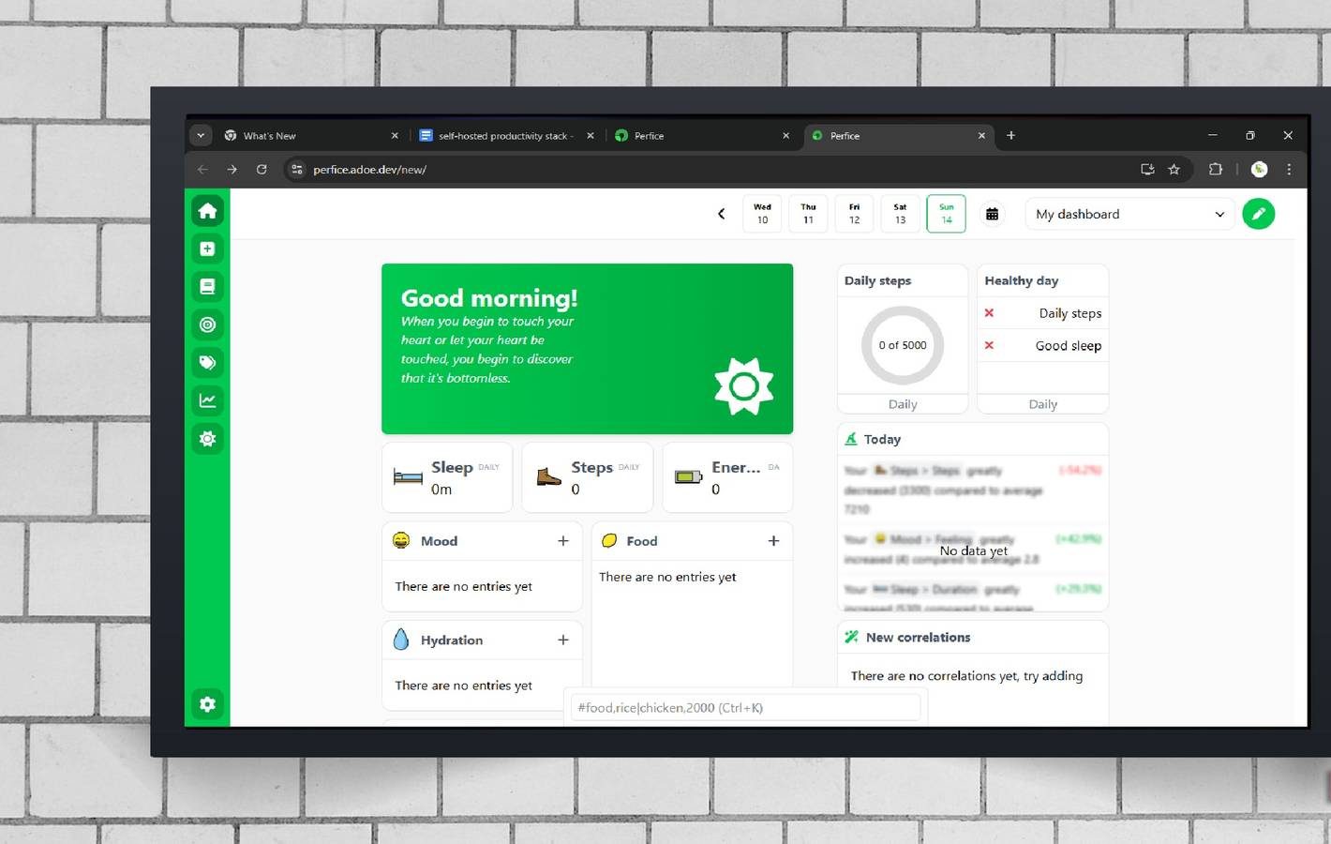Open settings gear at sidebar bottom

pyautogui.click(x=207, y=704)
